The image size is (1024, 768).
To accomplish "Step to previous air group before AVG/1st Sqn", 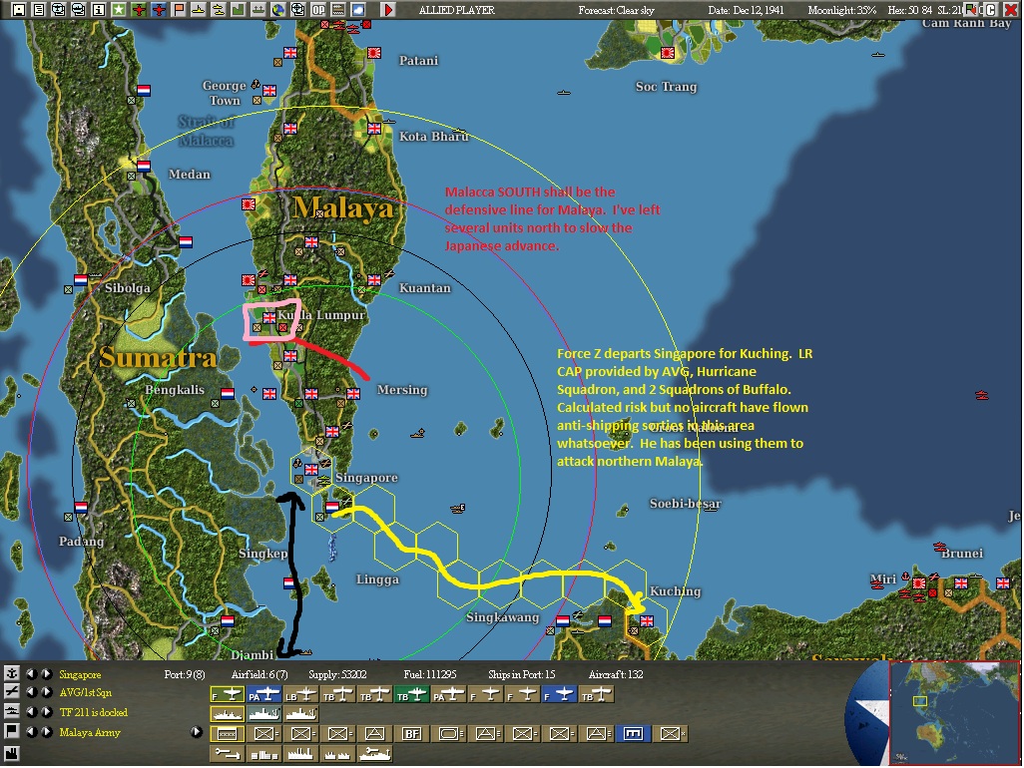I will click(x=31, y=692).
